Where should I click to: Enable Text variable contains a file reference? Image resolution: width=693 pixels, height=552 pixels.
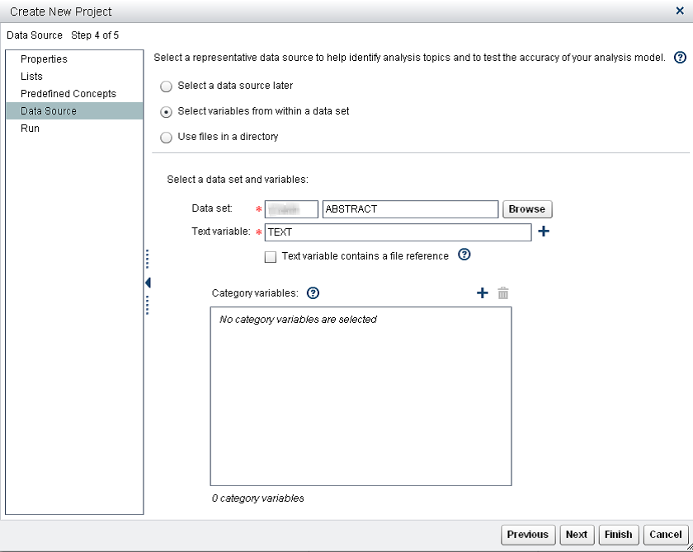[271, 257]
